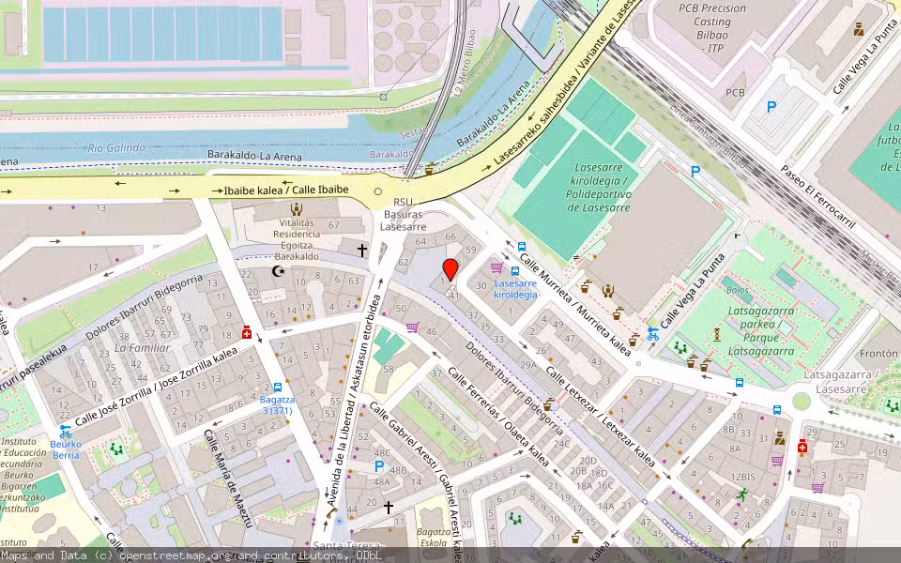
Task: Click church cross icon beside Vitalitas Residencia
Action: [x=362, y=250]
